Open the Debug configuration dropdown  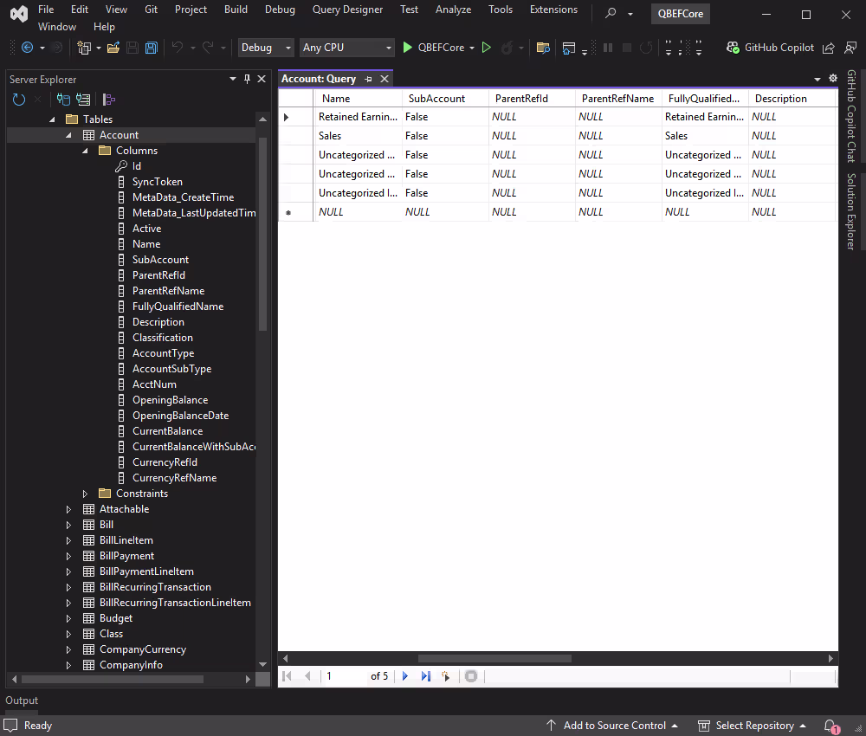266,48
